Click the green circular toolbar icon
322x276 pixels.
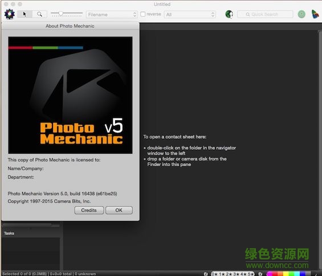tap(301, 14)
